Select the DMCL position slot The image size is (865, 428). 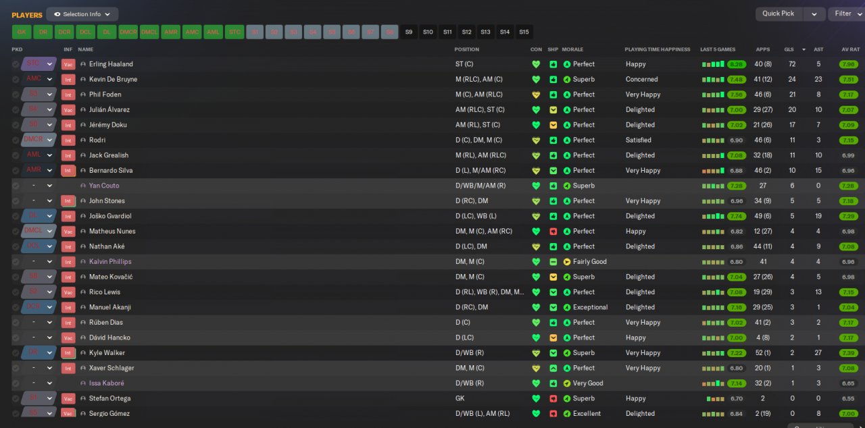[149, 32]
